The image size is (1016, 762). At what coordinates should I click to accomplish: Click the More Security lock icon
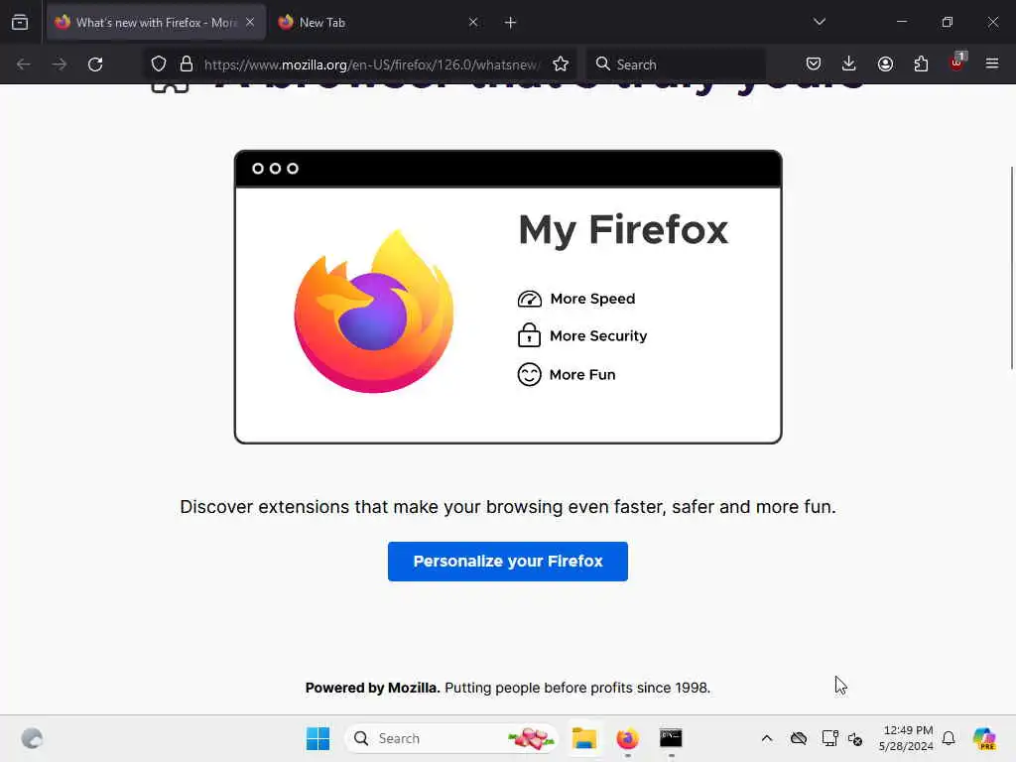529,335
